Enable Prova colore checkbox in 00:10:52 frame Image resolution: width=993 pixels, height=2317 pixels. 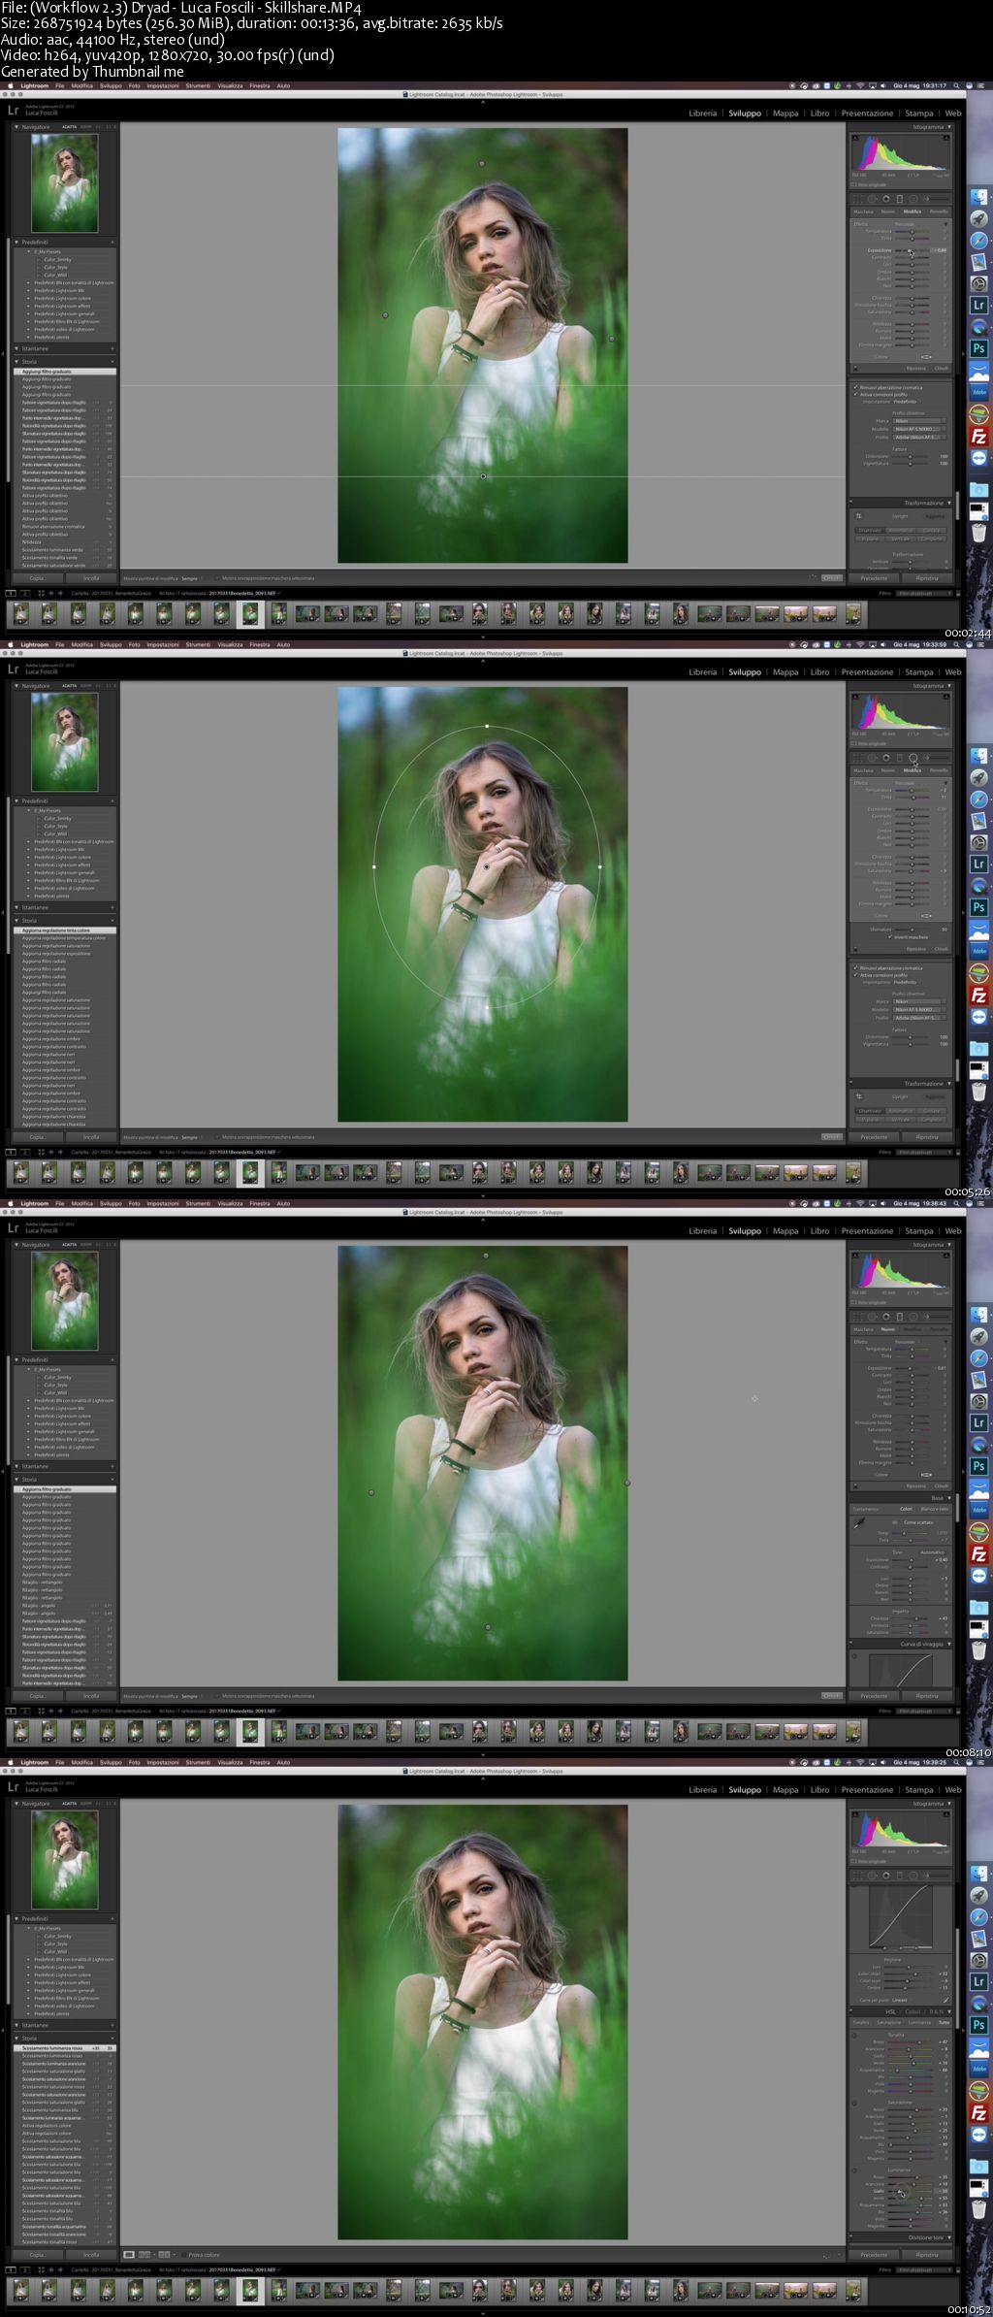(182, 2255)
